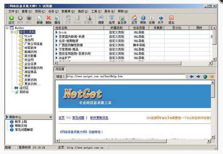Open the 数据库(D) menu
This screenshot has height=154, width=223.
coord(68,11)
